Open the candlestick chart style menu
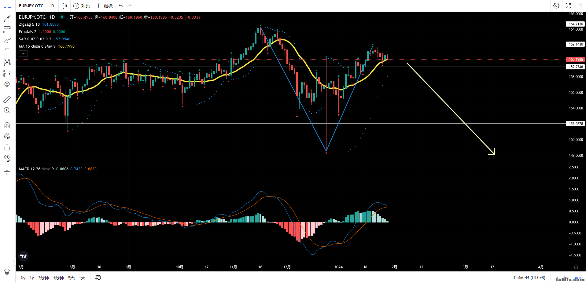Viewport: 586px width, 283px height. pyautogui.click(x=64, y=6)
